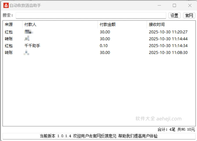The image size is (197, 141).
Task: Close the 自动收款语音助手 window
Action: click(x=190, y=5)
